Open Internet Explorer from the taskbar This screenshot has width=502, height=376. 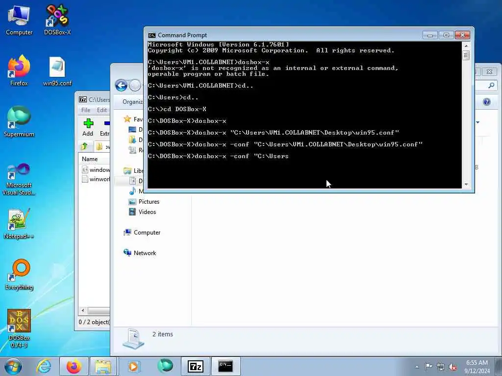44,366
